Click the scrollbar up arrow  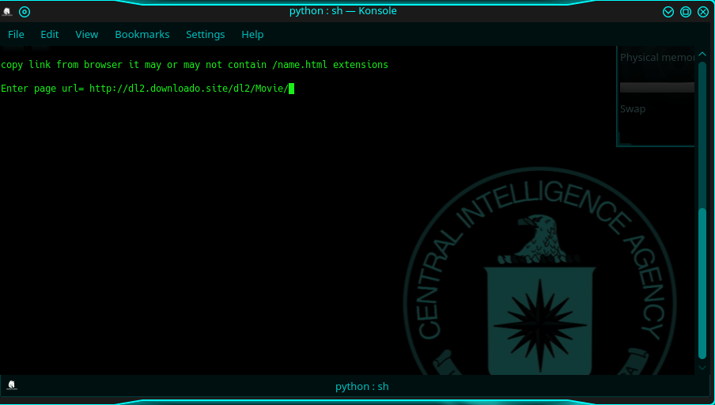(702, 55)
